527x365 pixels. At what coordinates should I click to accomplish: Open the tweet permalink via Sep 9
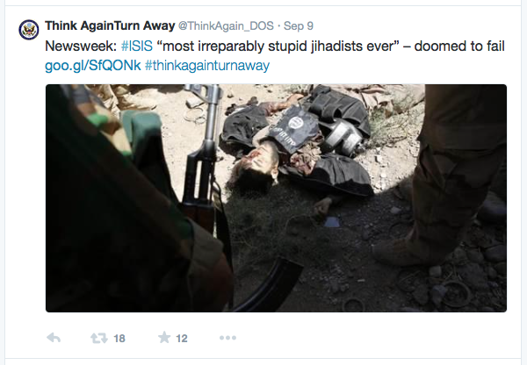coord(299,25)
